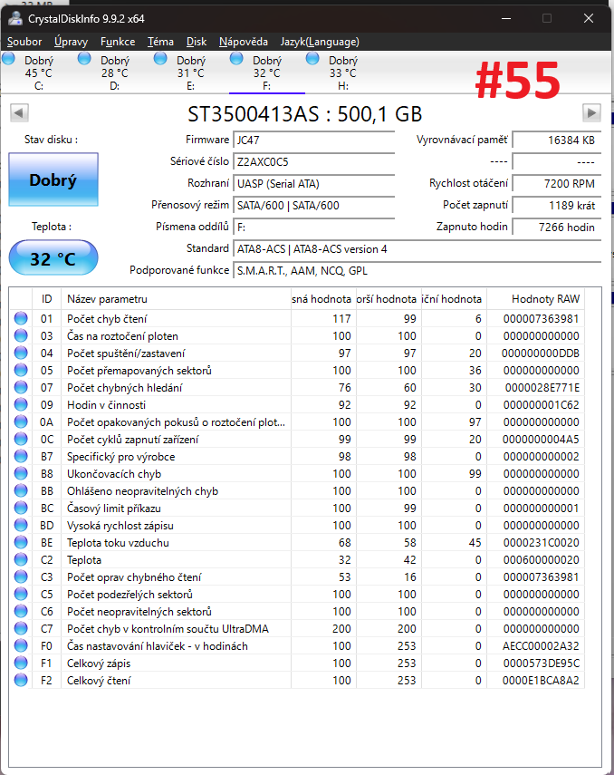Open the Téma menu
Image resolution: width=614 pixels, height=775 pixels.
point(160,42)
